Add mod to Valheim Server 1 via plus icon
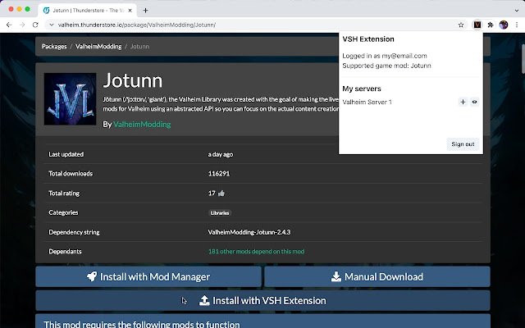 pyautogui.click(x=463, y=102)
